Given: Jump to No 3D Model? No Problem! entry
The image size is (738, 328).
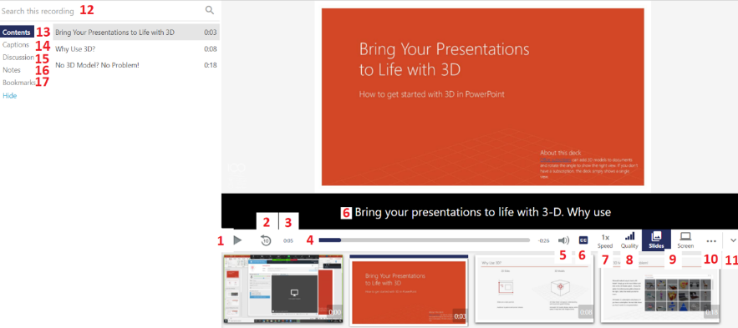Looking at the screenshot, I should click(136, 65).
